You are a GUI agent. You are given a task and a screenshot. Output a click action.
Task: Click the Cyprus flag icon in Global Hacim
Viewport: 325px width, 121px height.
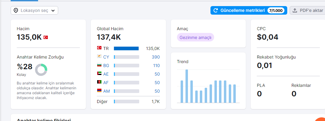(x=99, y=56)
